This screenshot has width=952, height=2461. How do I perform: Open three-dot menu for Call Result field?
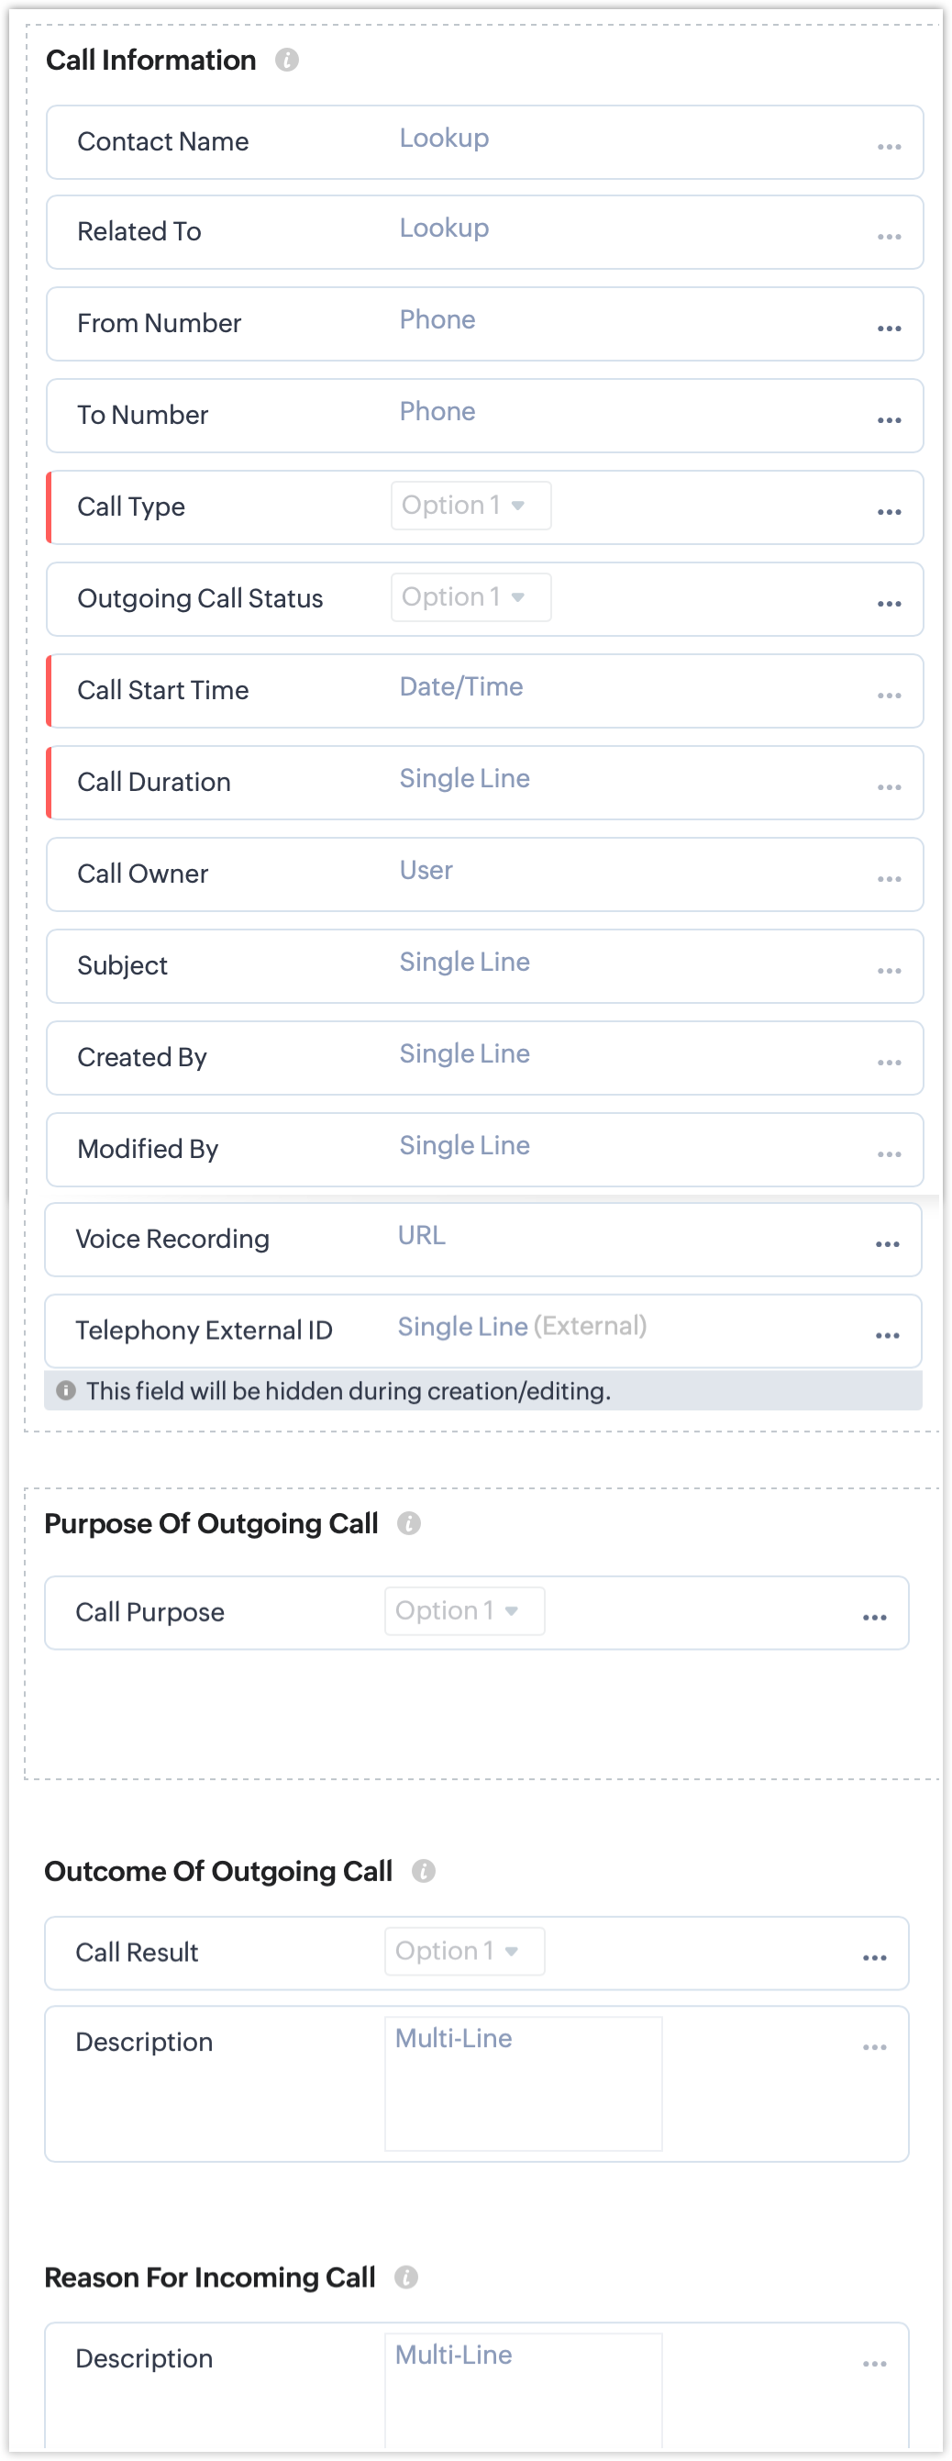point(875,1957)
